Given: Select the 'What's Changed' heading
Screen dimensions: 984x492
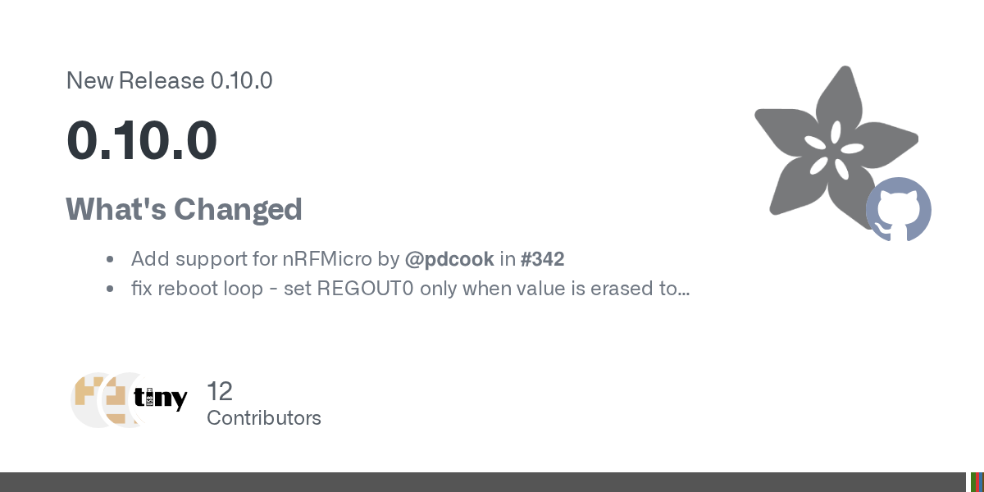Looking at the screenshot, I should 184,209.
